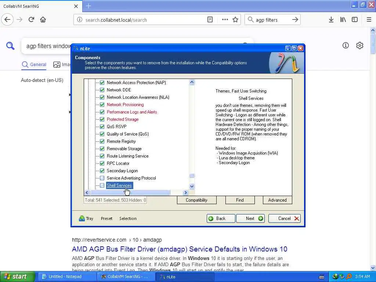The image size is (376, 282).
Task: Check Service Advertising Protocol checkbox
Action: click(102, 178)
